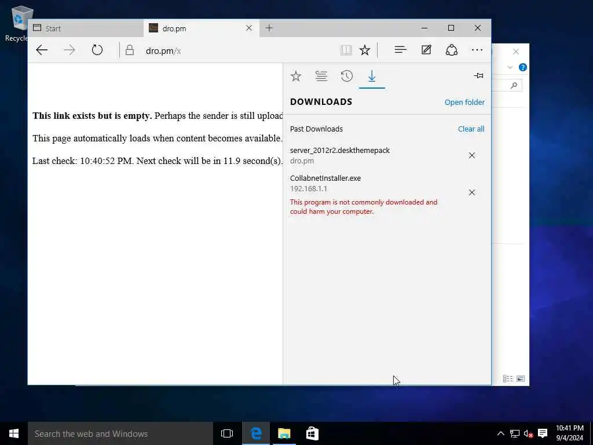
Task: Click the not commonly downloaded warning text
Action: point(364,207)
